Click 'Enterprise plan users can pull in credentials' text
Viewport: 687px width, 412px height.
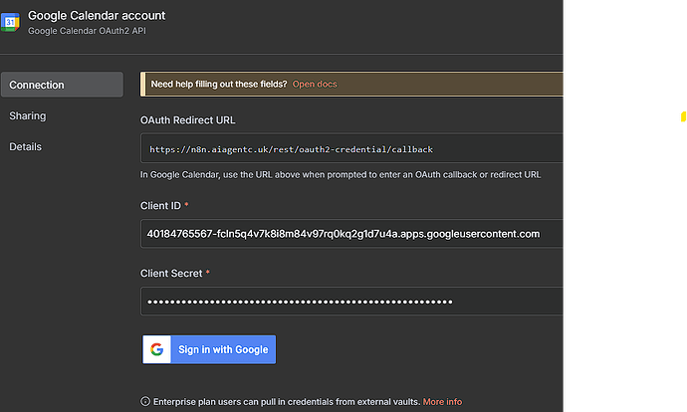tap(287, 401)
